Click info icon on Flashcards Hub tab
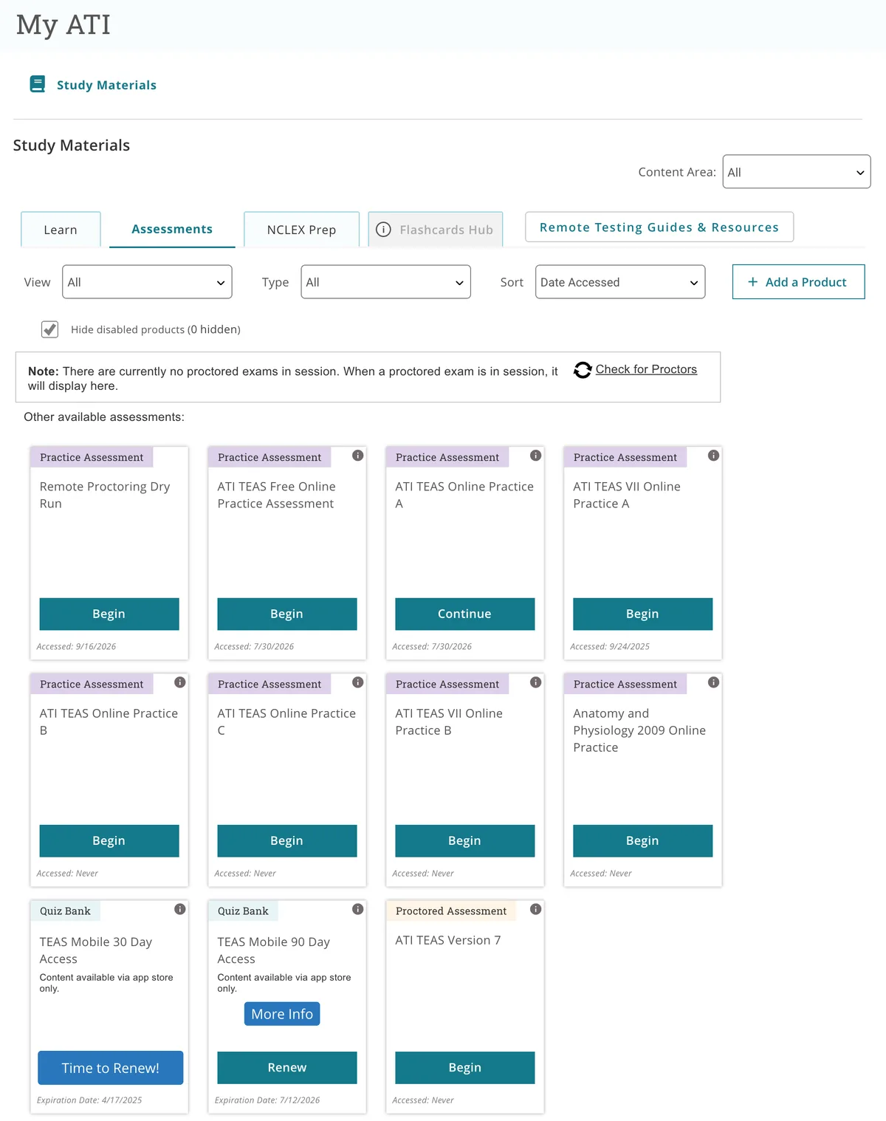Viewport: 886px width, 1121px height. tap(383, 230)
